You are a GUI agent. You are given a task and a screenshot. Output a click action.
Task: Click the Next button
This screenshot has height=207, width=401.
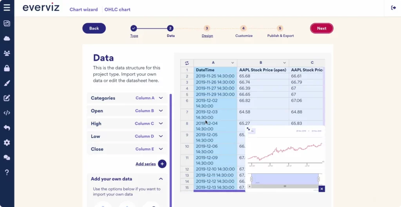[x=322, y=28]
